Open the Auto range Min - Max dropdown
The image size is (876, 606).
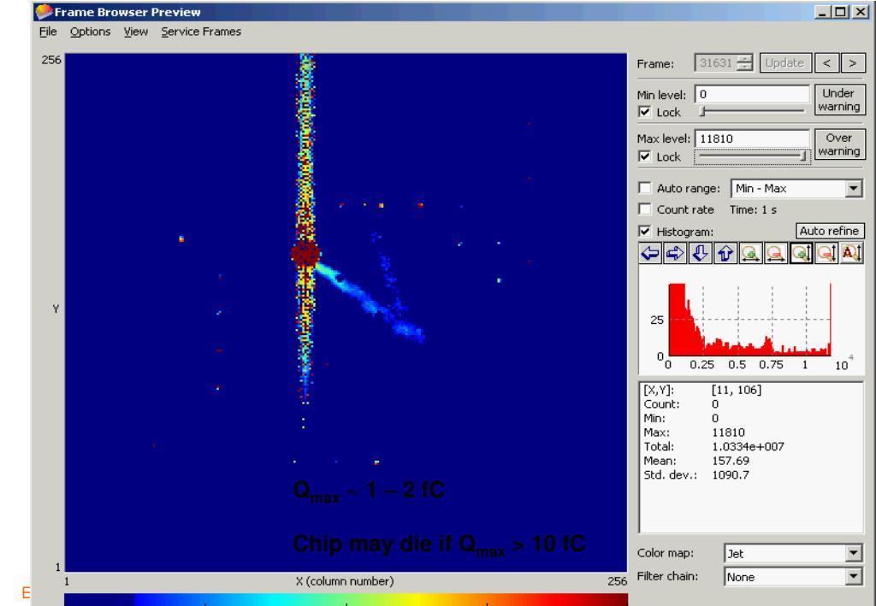(852, 188)
